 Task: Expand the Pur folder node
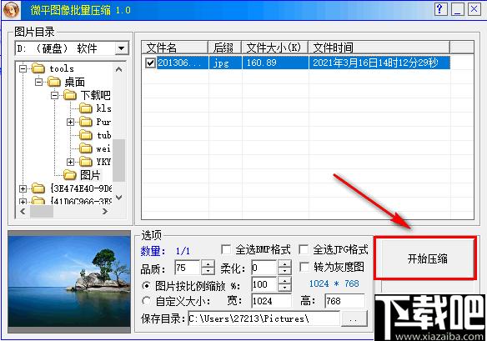point(70,122)
